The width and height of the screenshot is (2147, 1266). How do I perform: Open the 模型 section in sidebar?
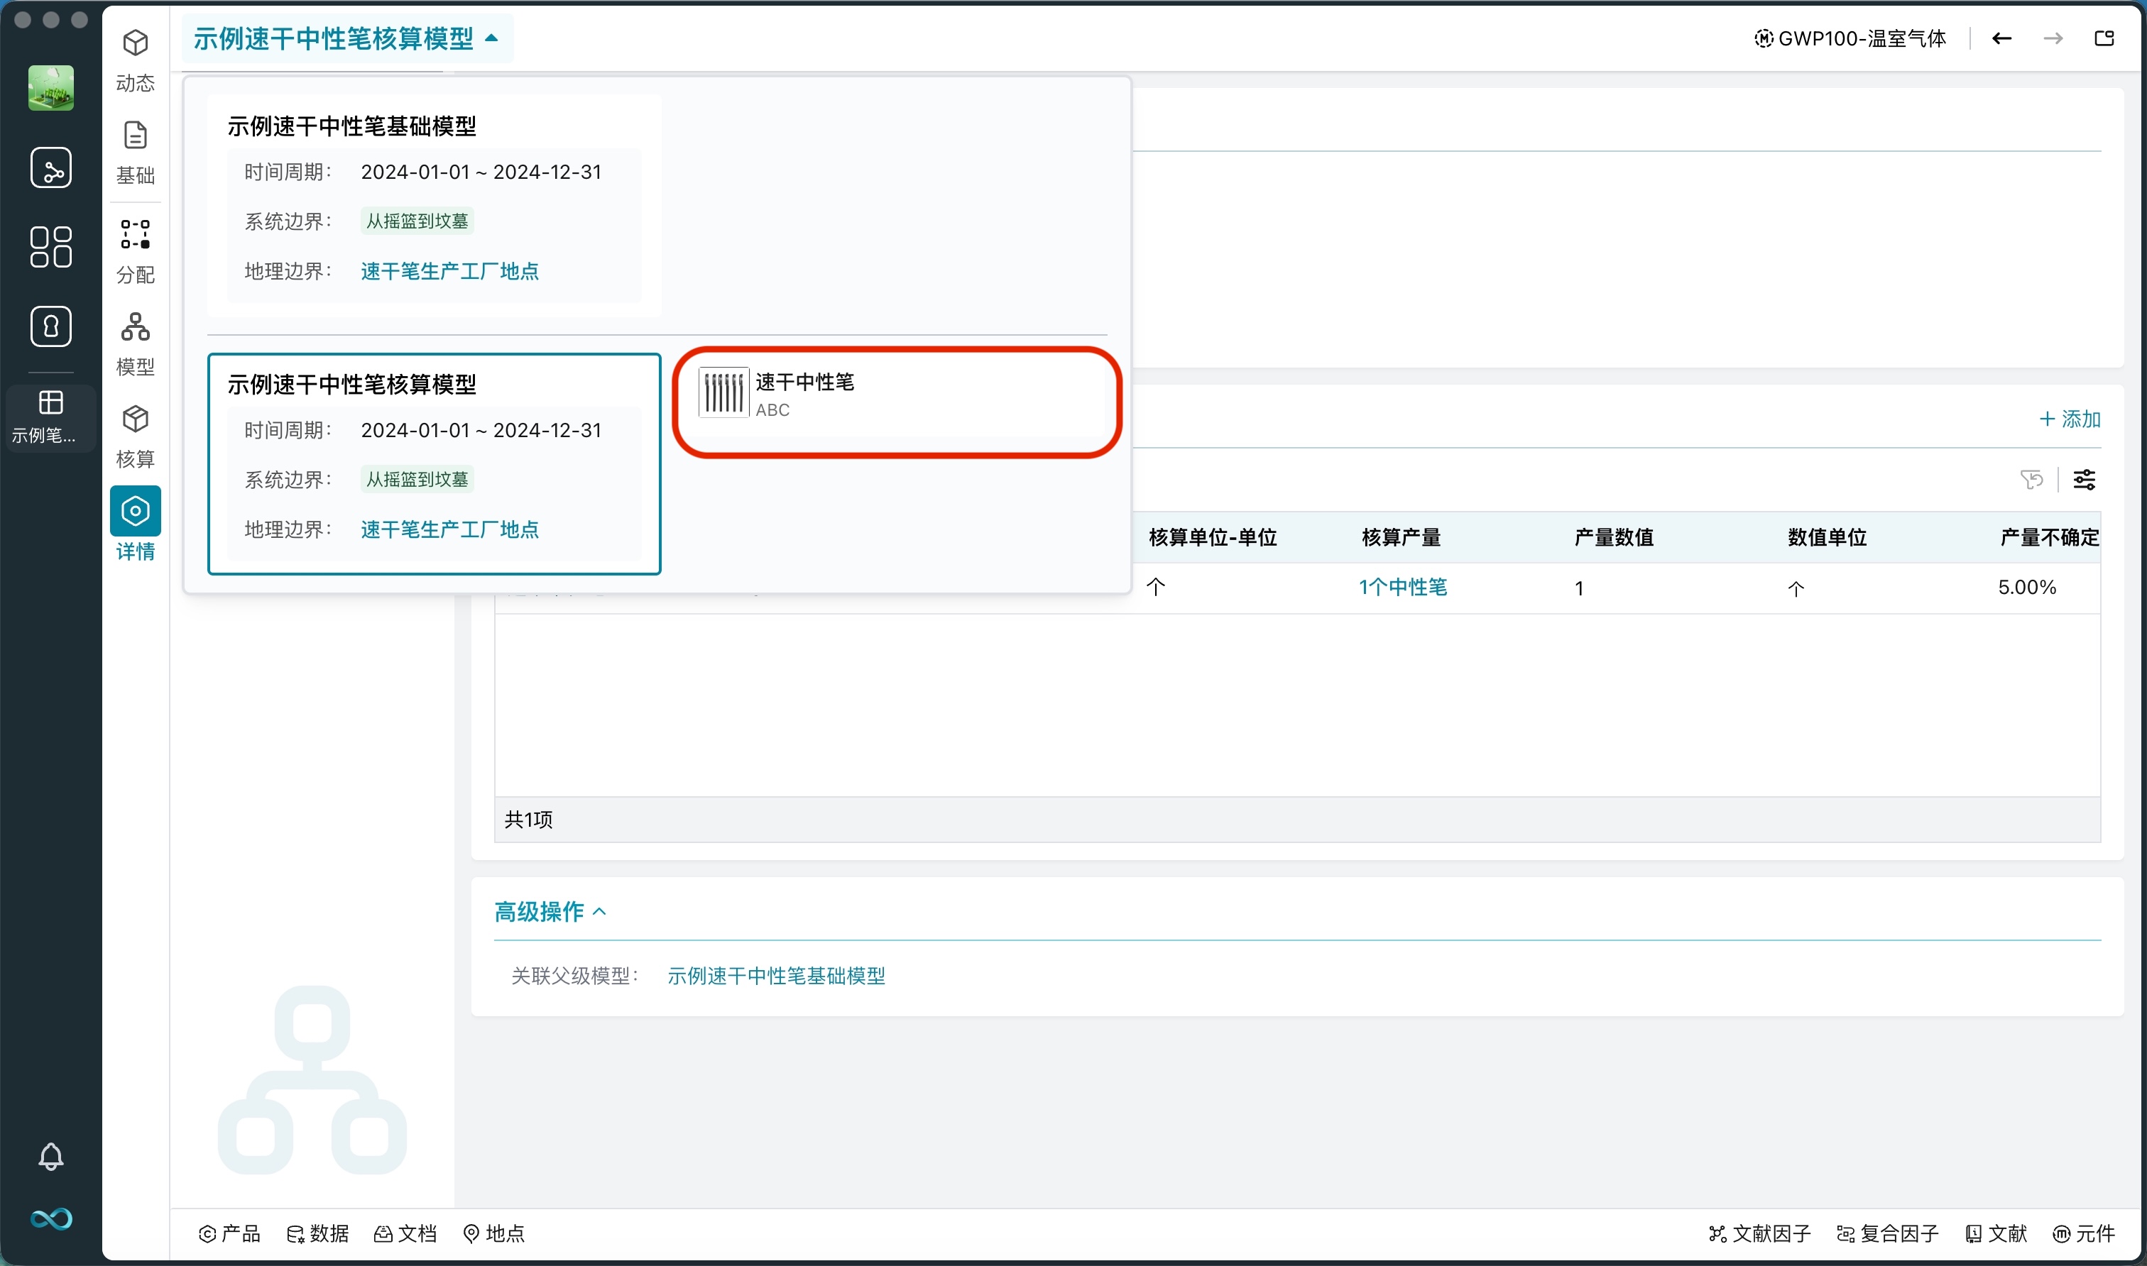click(x=135, y=343)
